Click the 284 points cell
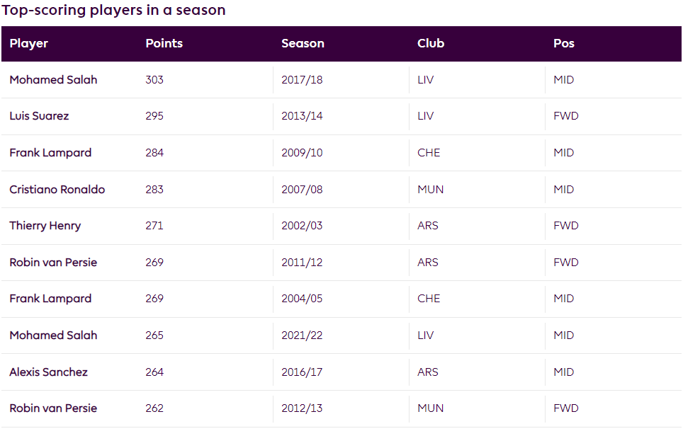The image size is (683, 436). (154, 153)
